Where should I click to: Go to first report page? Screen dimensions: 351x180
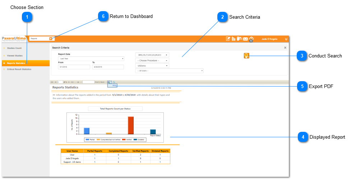click(52, 82)
